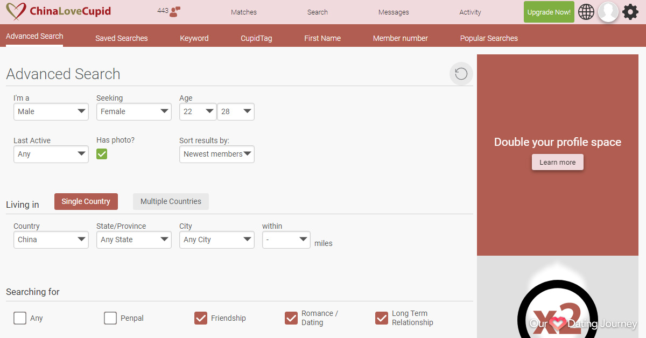Open the Search menu
The image size is (646, 338).
coord(318,12)
